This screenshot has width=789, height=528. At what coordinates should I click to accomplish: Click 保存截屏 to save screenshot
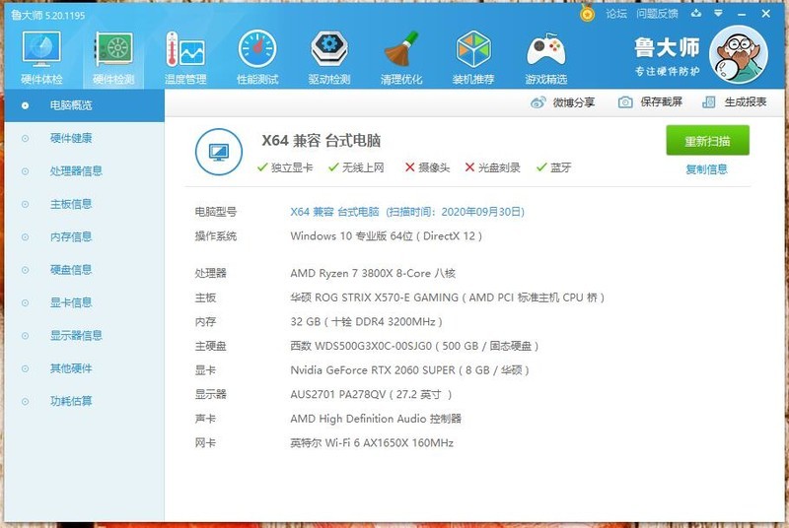[650, 102]
